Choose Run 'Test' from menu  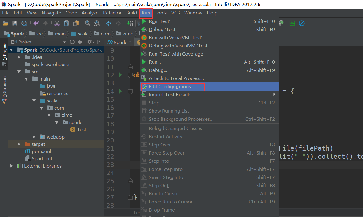tap(209, 21)
